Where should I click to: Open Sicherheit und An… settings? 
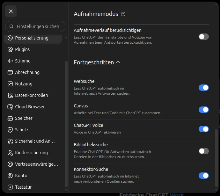click(x=33, y=141)
